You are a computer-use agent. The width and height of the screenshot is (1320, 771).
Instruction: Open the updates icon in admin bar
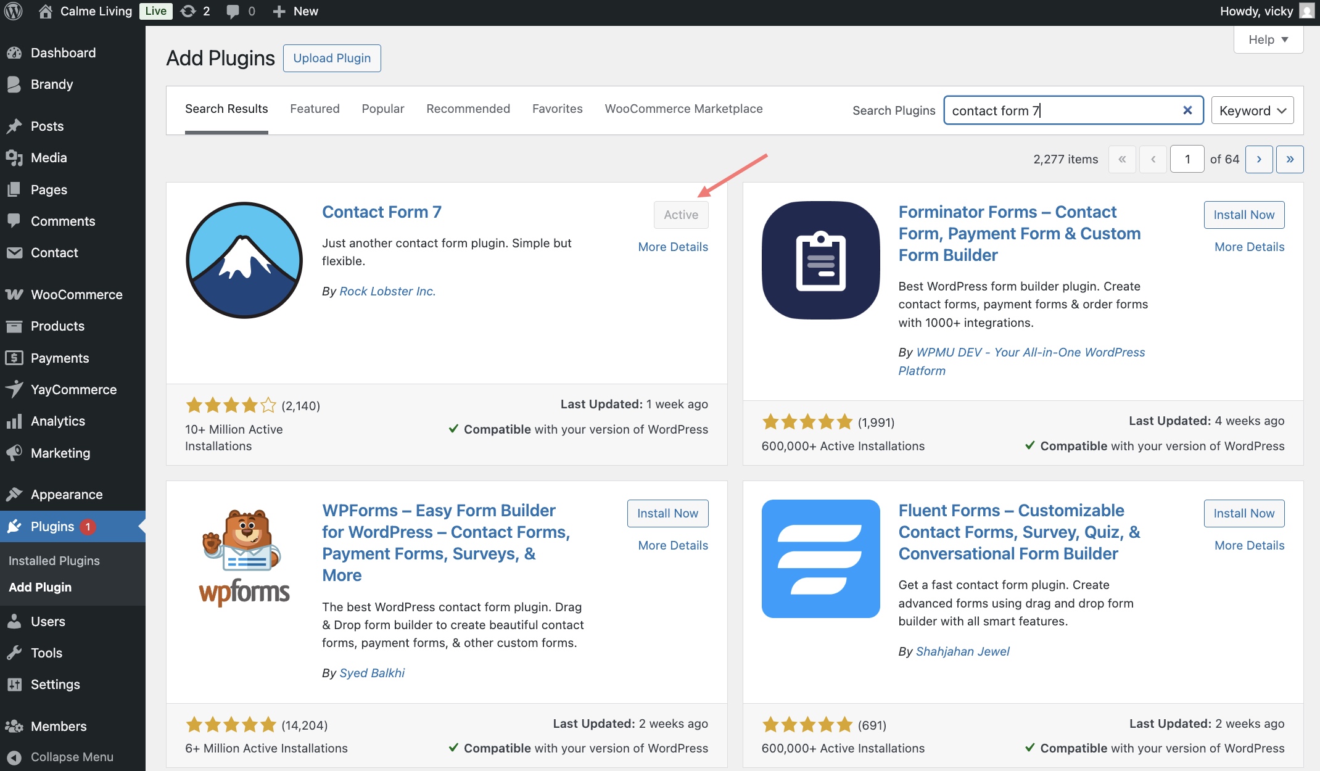click(x=189, y=11)
